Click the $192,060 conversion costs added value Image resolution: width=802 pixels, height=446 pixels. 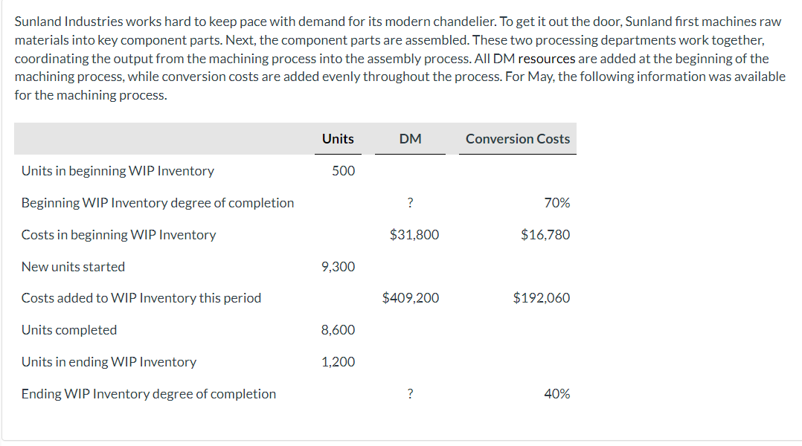coord(542,298)
